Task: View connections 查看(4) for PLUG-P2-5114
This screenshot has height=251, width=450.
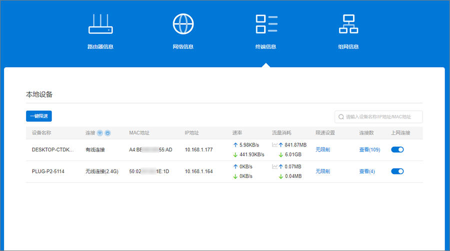Action: point(367,171)
